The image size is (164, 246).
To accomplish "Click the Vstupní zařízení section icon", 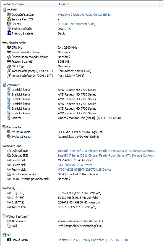I will point(4,216).
